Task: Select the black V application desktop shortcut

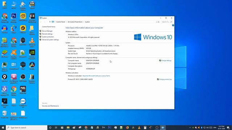Action: tap(5, 103)
